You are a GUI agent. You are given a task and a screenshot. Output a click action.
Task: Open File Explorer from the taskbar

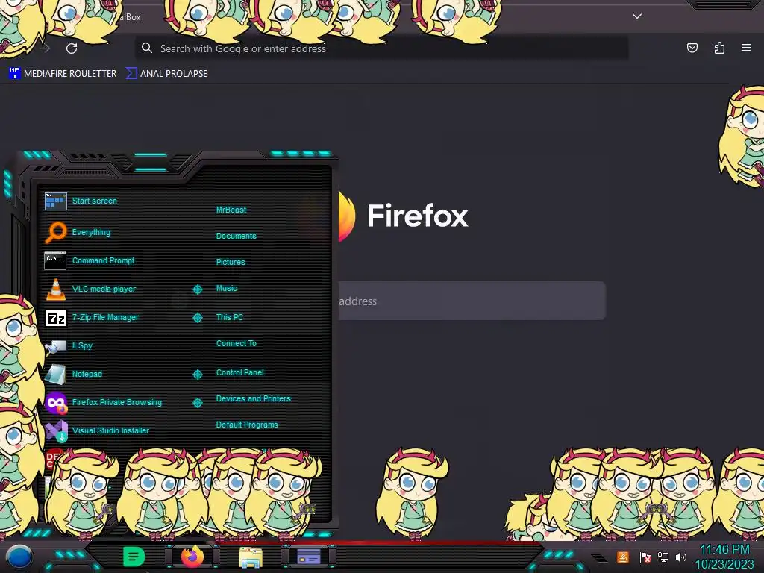251,557
